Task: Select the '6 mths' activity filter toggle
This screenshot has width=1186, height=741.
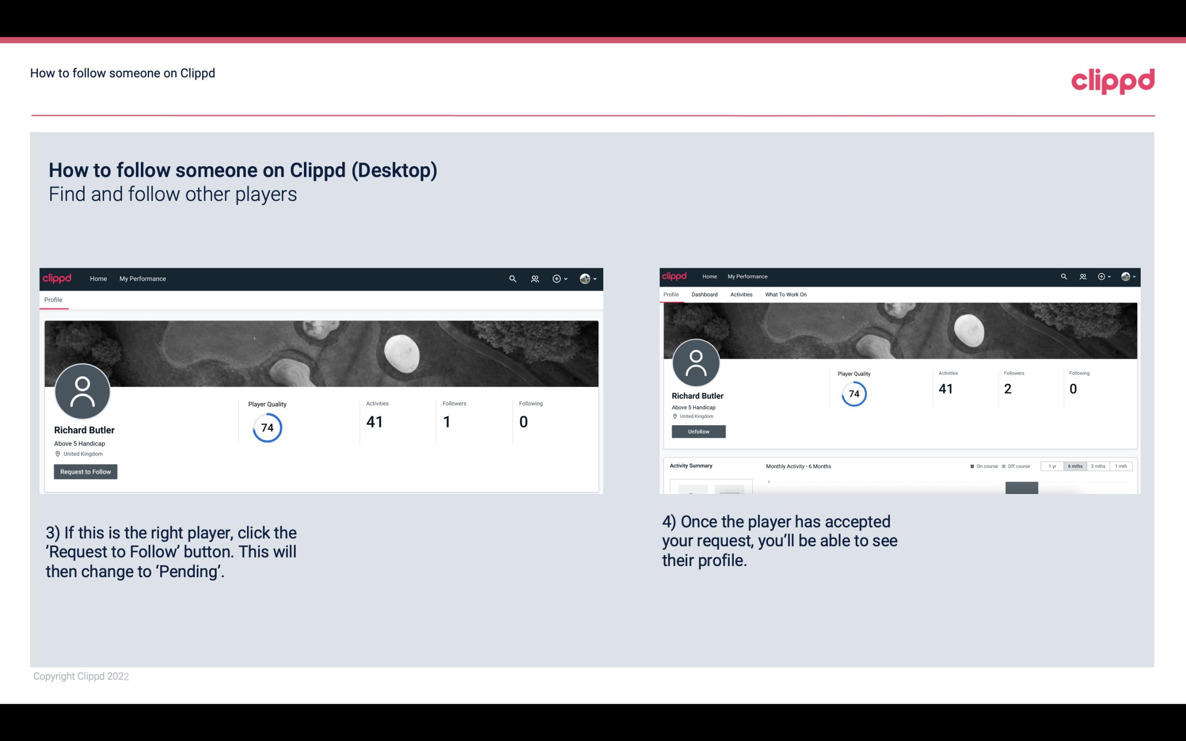Action: (x=1074, y=466)
